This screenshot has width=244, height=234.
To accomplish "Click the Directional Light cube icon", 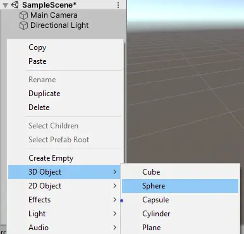I will click(23, 25).
